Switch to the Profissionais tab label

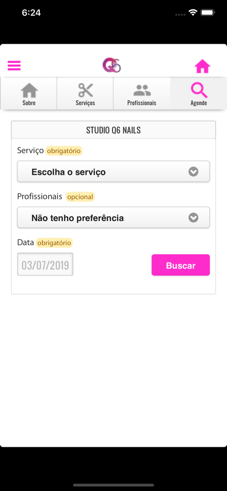pos(142,103)
